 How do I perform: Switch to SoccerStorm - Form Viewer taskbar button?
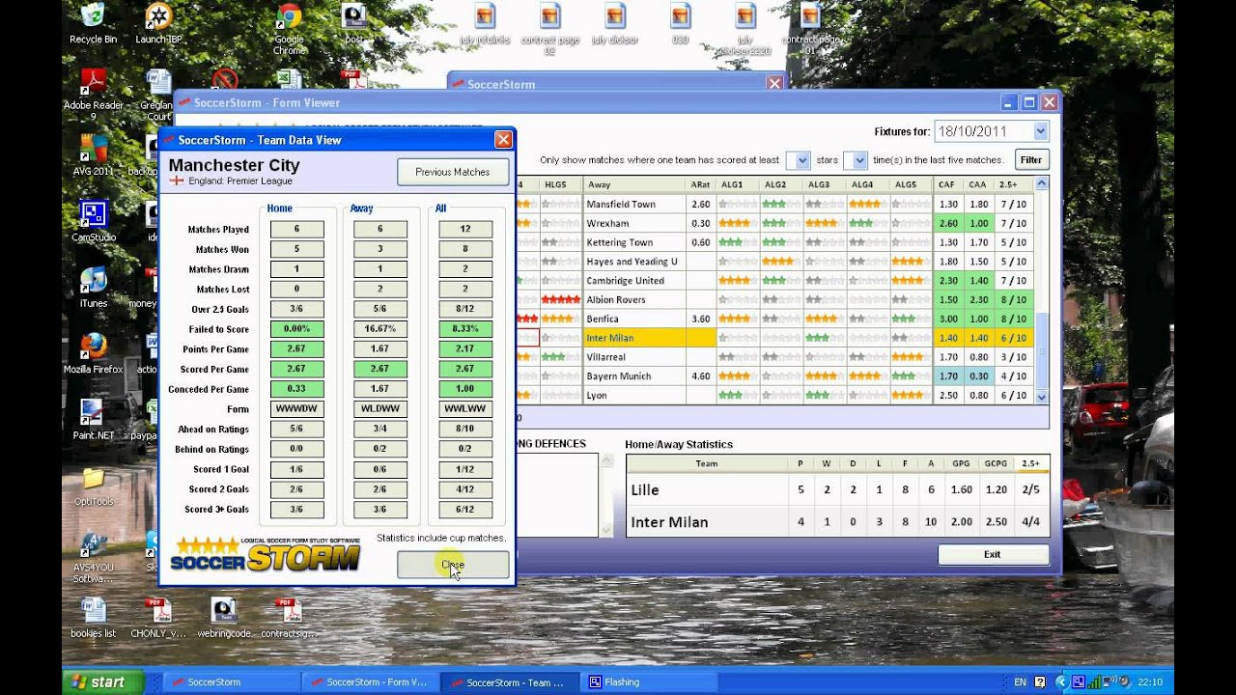(x=370, y=681)
